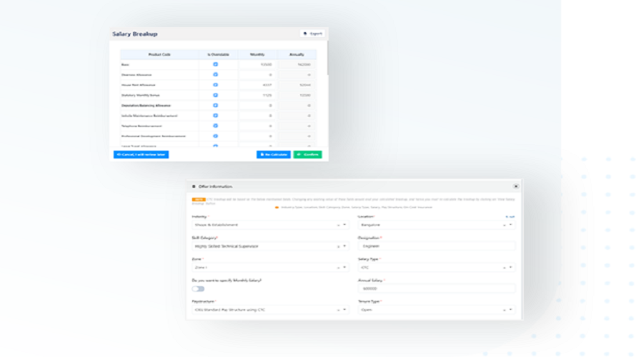Toggle Is Overridable checkbox for Professional Development Reimbursement
This screenshot has height=357, width=636.
tap(215, 136)
